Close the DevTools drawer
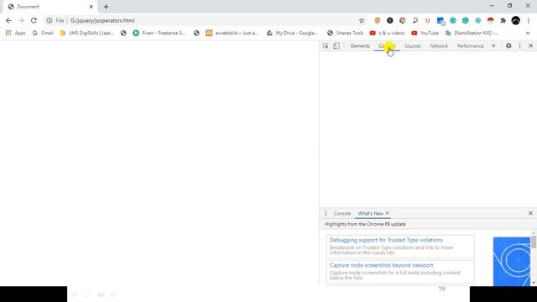 coord(530,213)
